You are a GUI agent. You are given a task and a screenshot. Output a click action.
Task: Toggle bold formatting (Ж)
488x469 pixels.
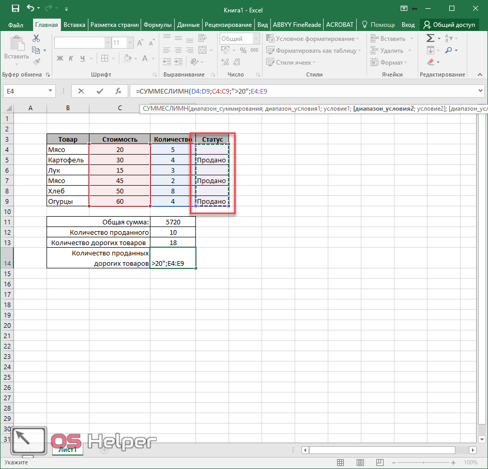(x=59, y=58)
